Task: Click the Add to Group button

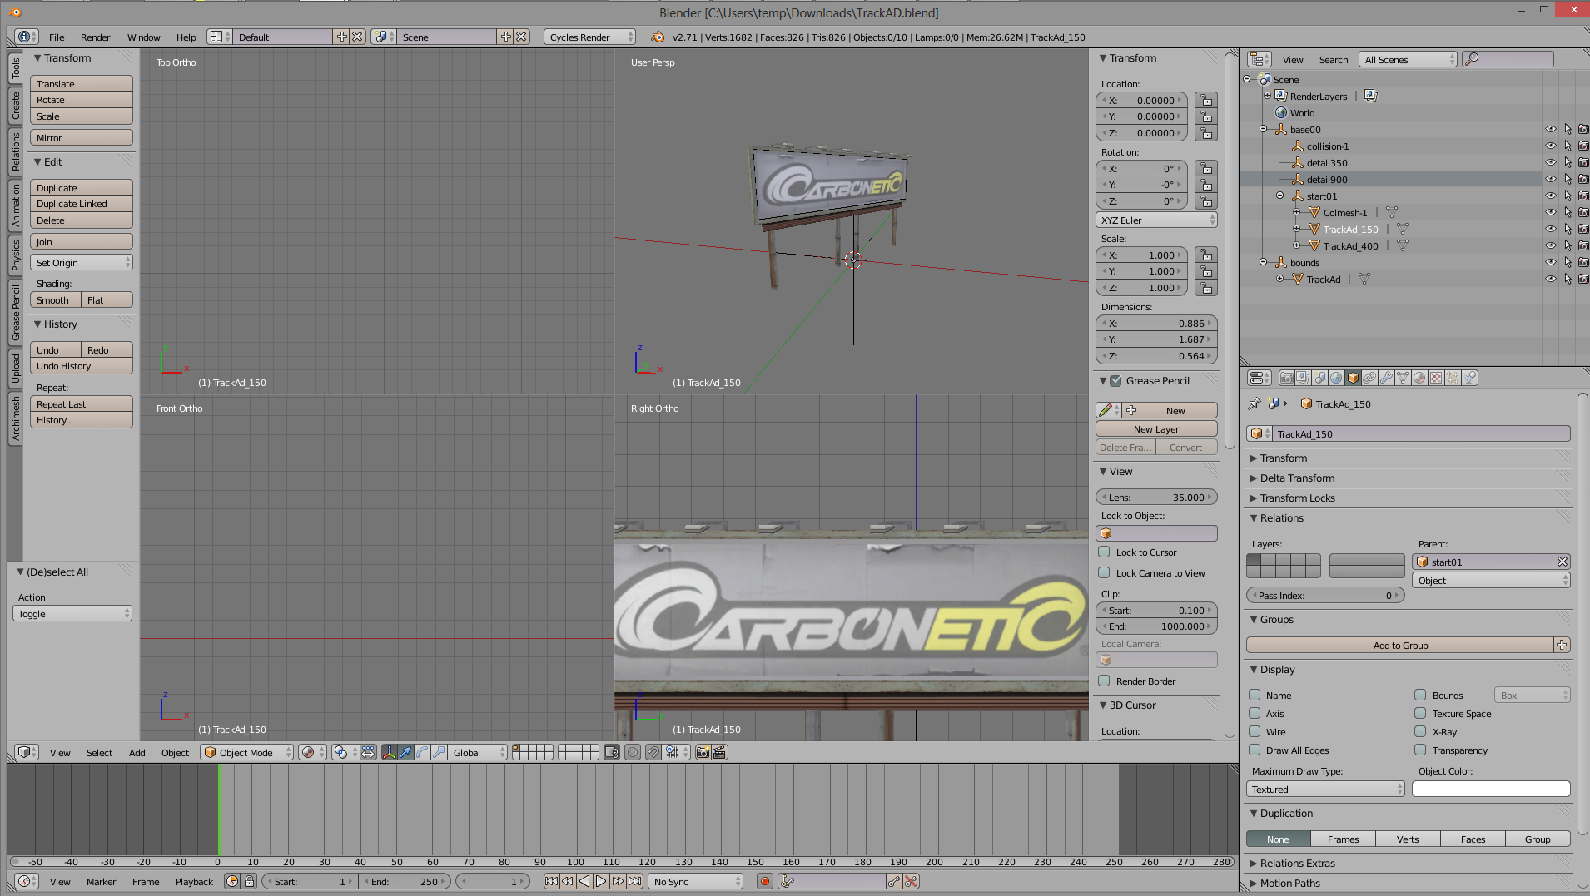Action: point(1400,645)
